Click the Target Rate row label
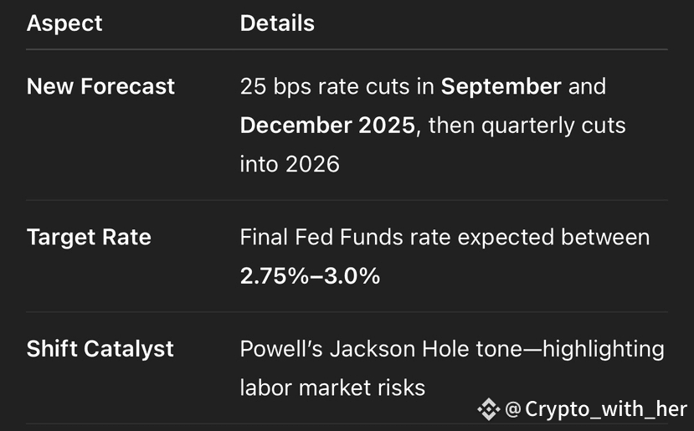Image resolution: width=694 pixels, height=431 pixels. pos(89,237)
